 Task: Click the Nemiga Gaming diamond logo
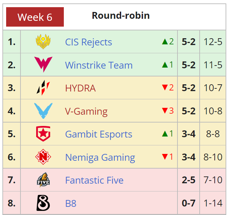(43, 157)
